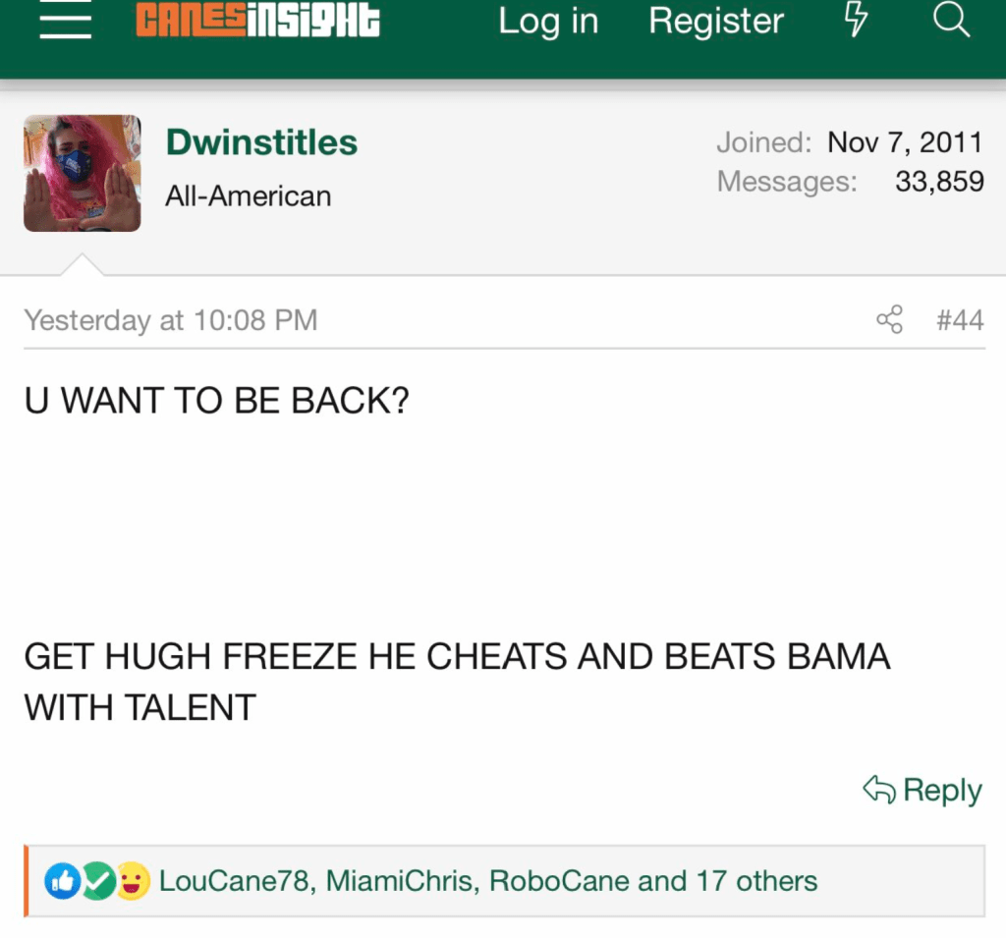
Task: Open the hamburger navigation menu
Action: (66, 22)
